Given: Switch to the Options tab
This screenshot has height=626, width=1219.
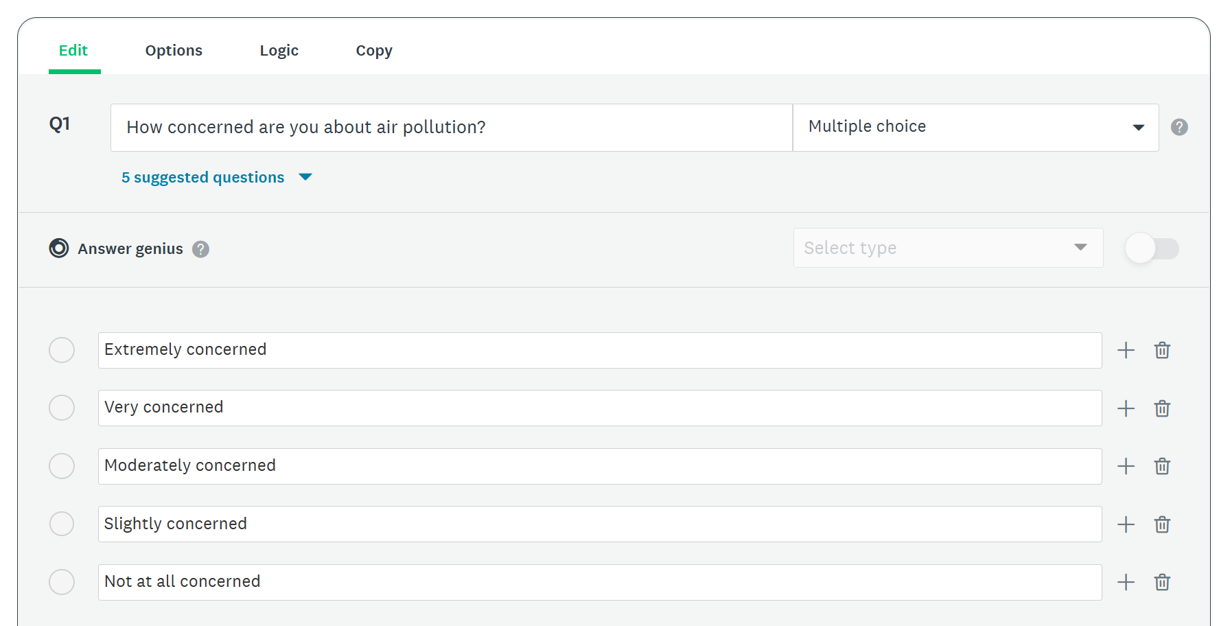Looking at the screenshot, I should pos(174,50).
